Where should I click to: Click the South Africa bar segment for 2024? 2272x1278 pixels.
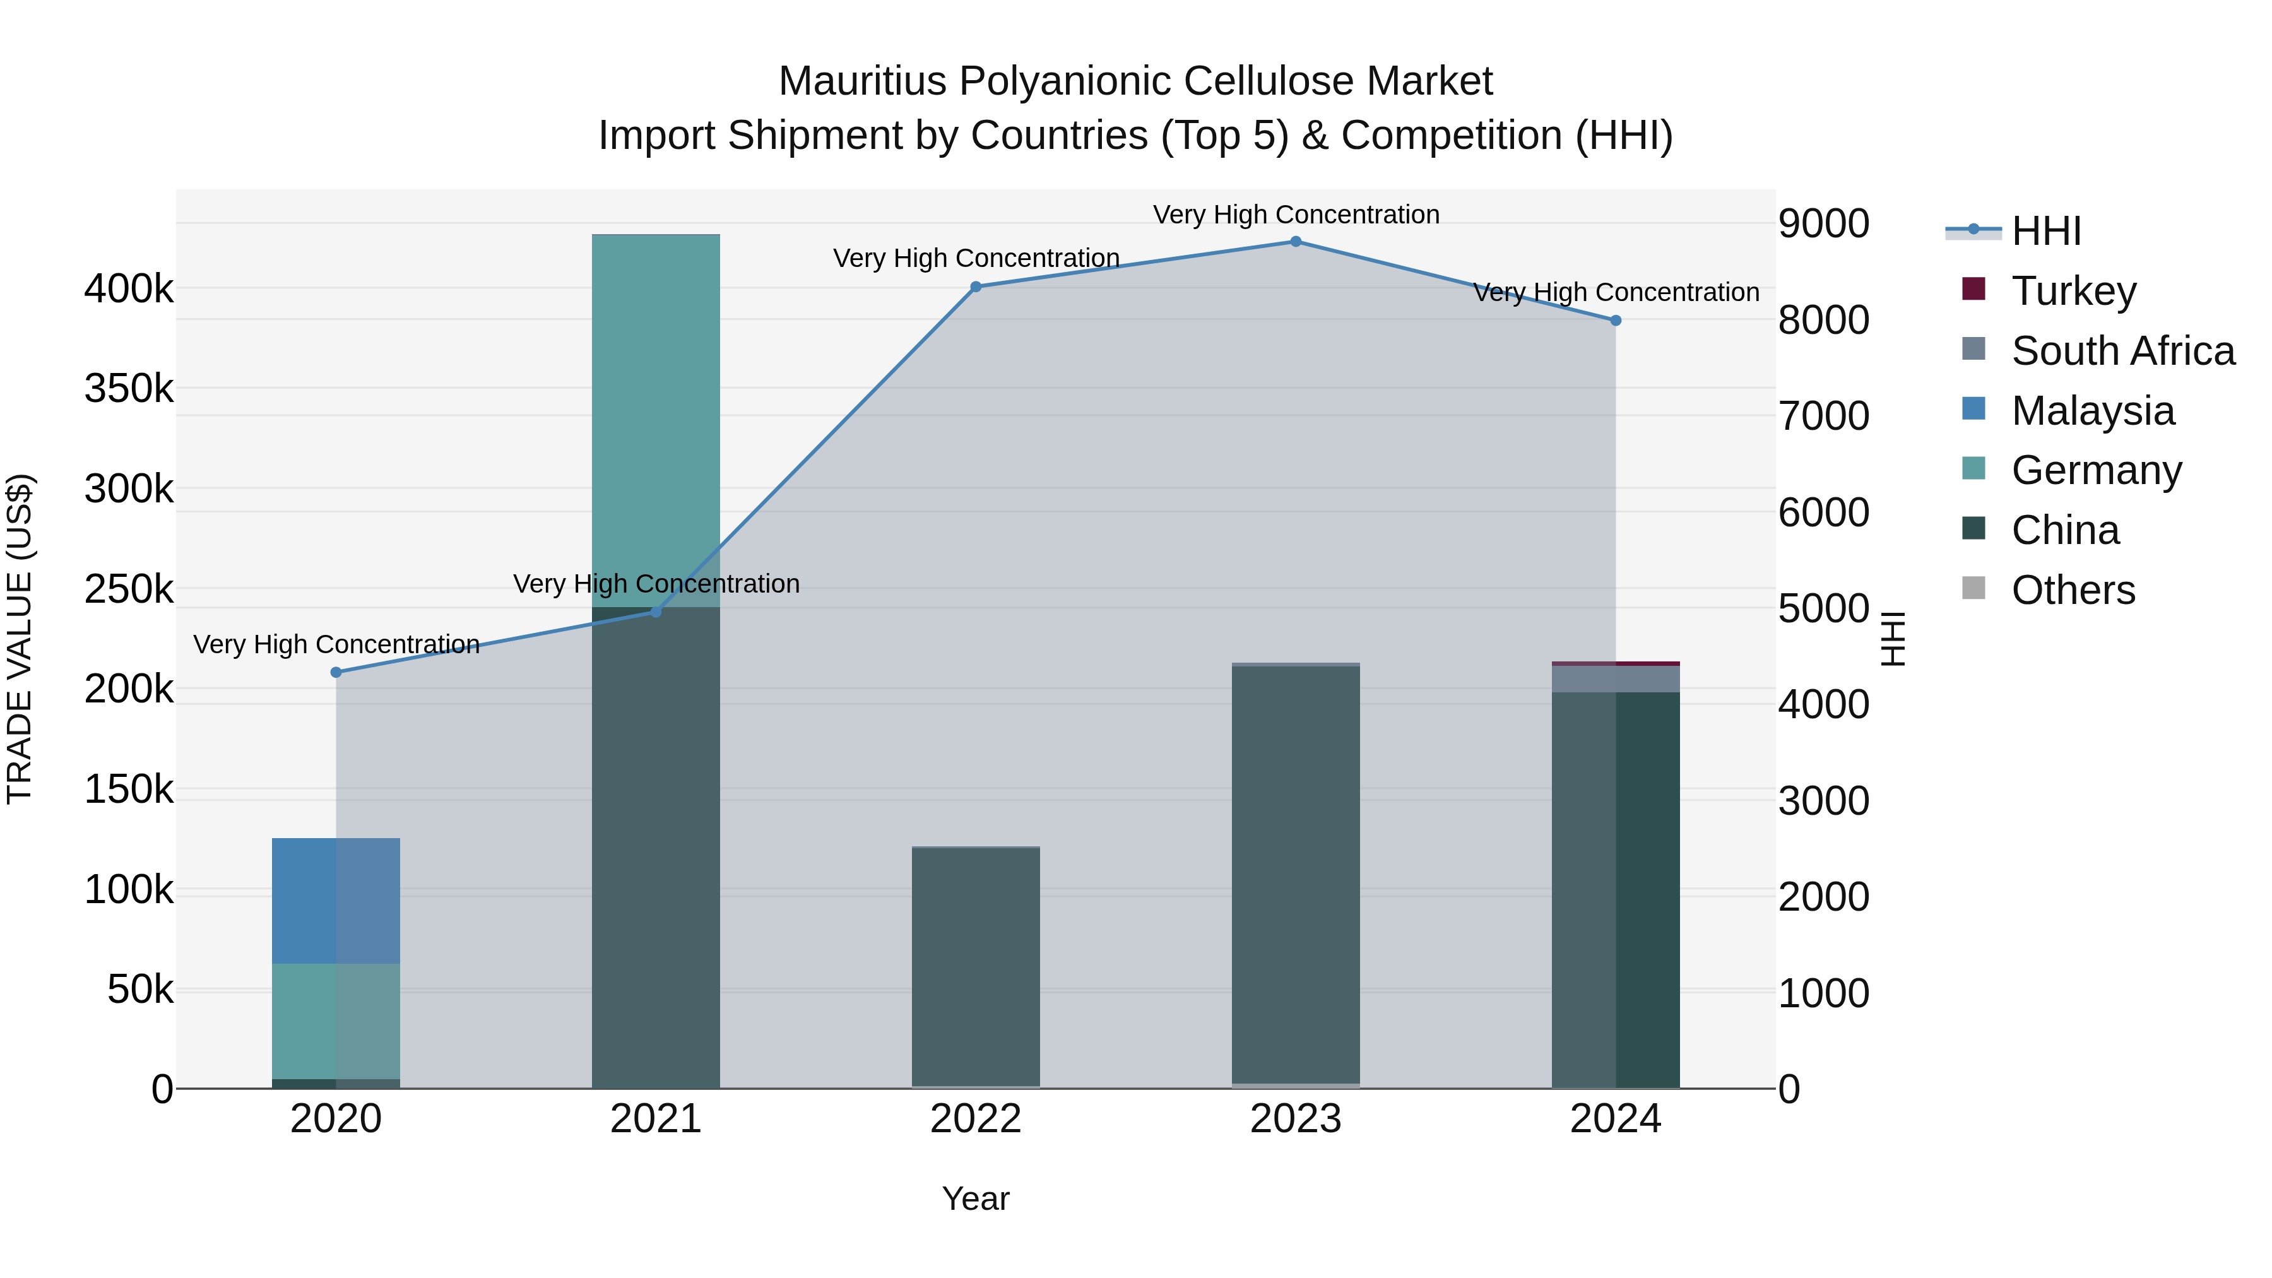tap(1616, 679)
